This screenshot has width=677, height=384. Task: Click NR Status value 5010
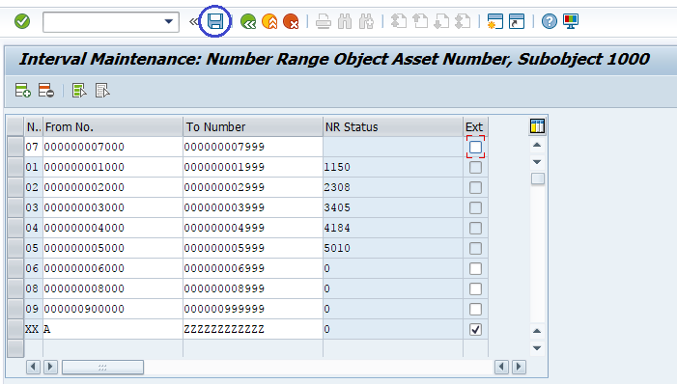click(x=337, y=249)
